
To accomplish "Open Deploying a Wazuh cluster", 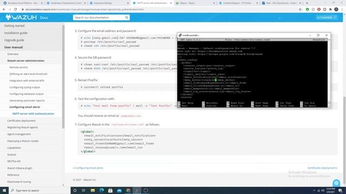I will coord(23,141).
